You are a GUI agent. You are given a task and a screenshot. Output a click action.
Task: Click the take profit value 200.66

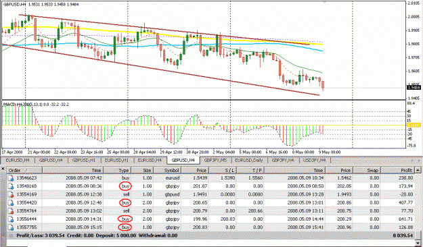click(255, 211)
